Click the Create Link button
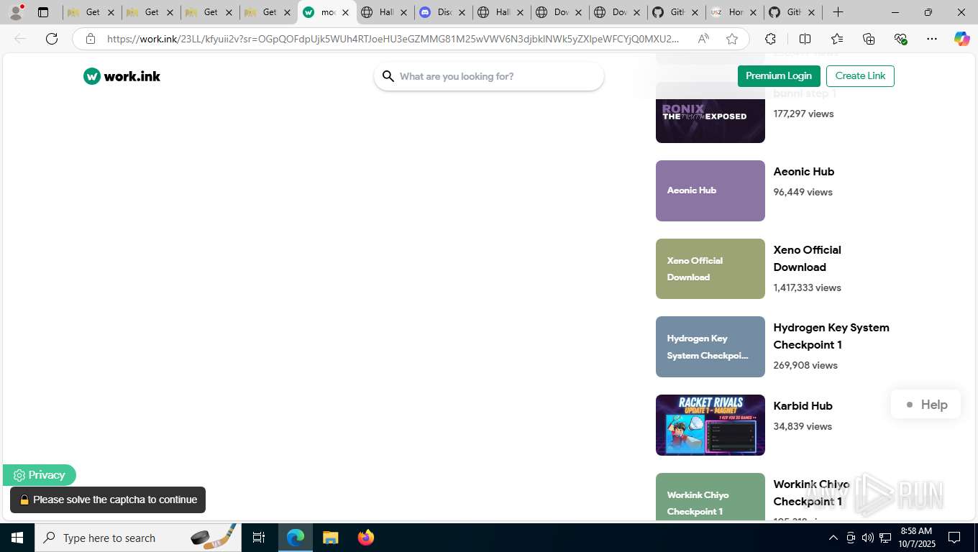Viewport: 978px width, 552px height. (x=860, y=75)
